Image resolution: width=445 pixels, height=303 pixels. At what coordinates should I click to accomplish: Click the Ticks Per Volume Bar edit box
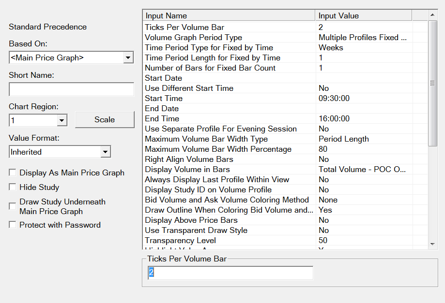[x=230, y=273]
